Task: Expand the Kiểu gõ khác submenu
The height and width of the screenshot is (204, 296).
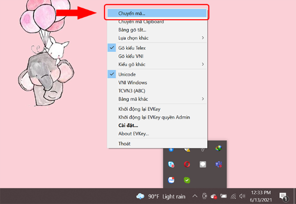Action: 158,64
